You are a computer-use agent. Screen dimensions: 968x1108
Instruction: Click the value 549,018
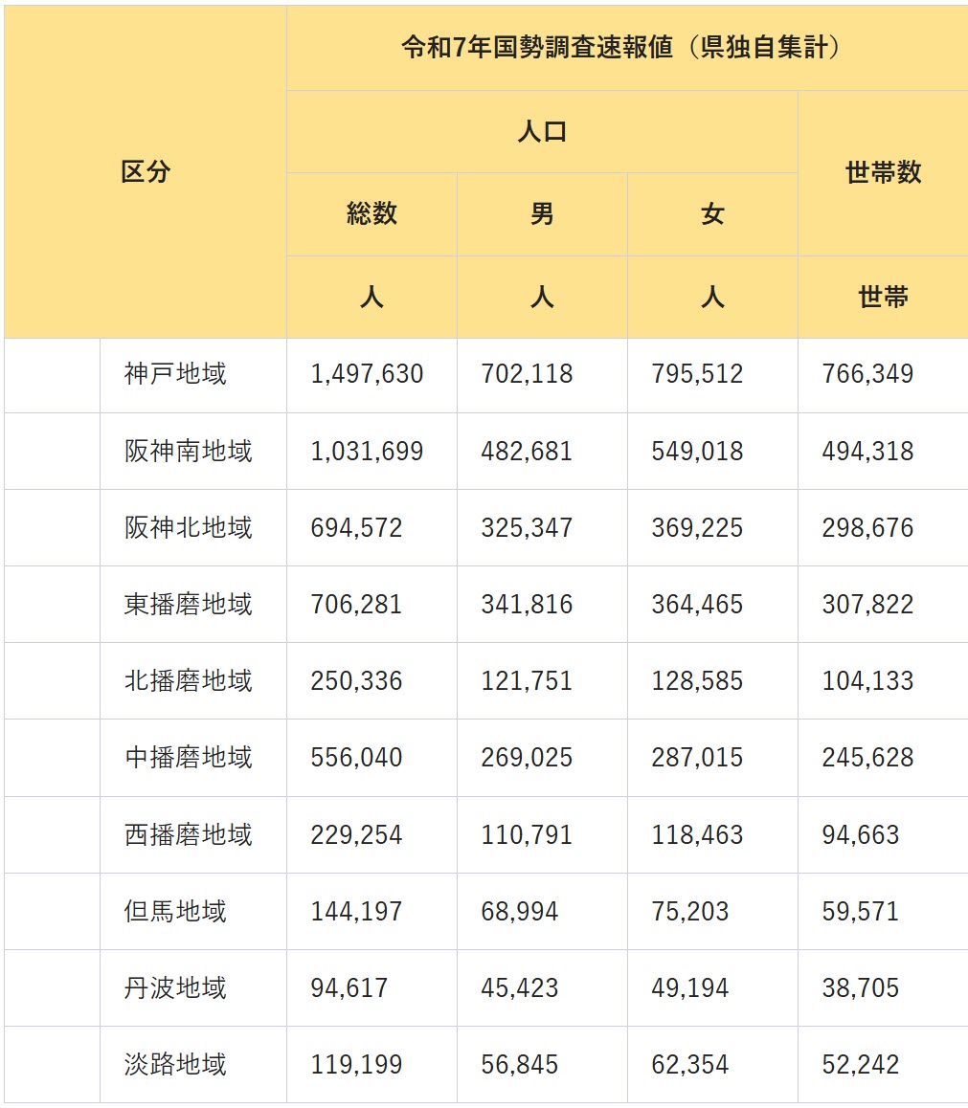pyautogui.click(x=697, y=451)
